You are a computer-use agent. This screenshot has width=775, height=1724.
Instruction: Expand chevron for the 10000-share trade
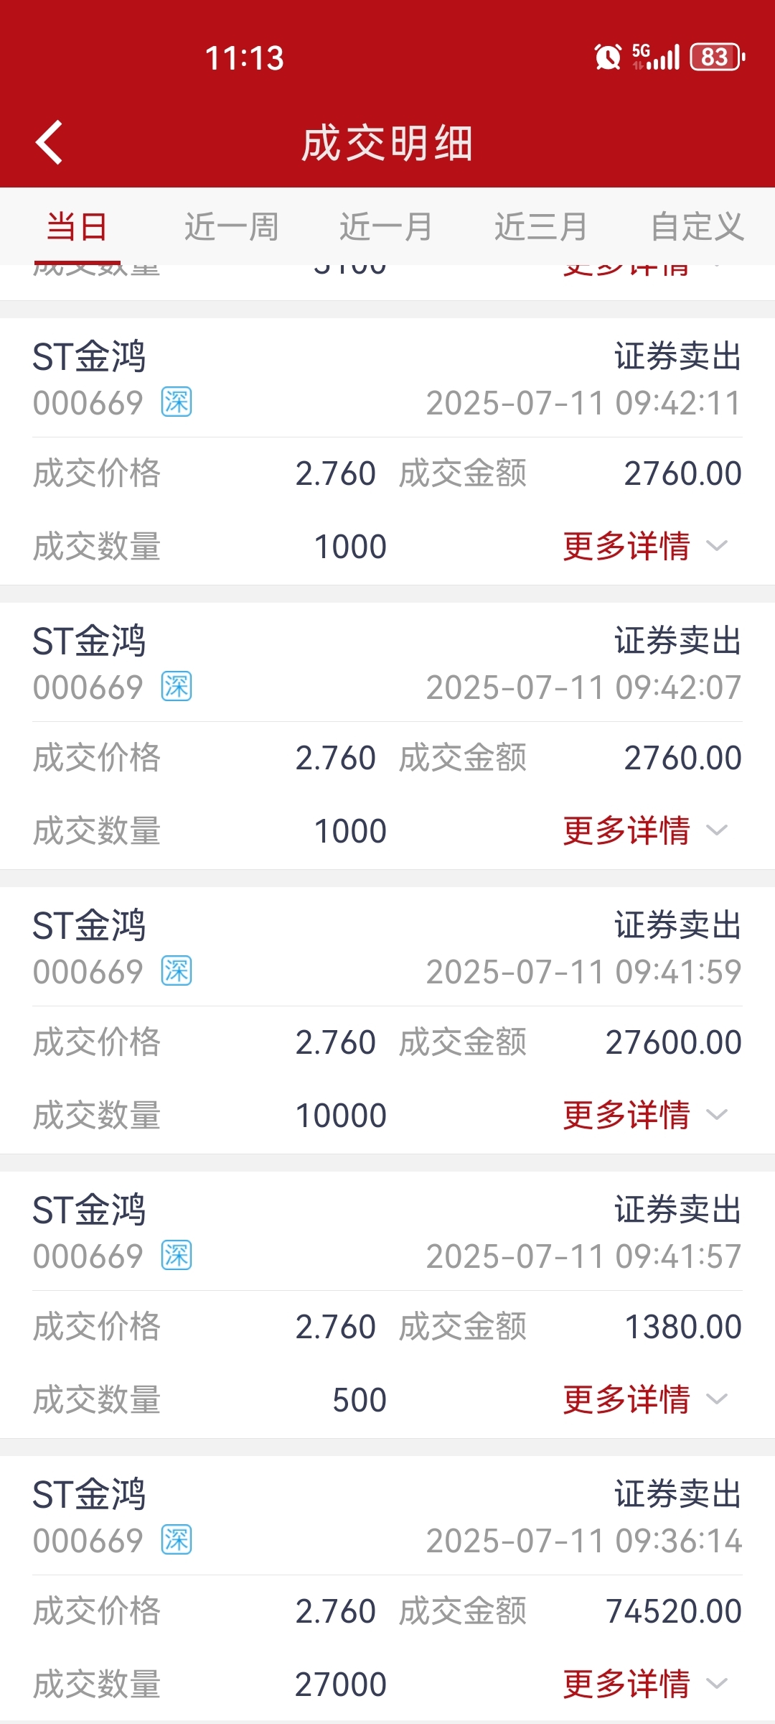[x=717, y=1115]
